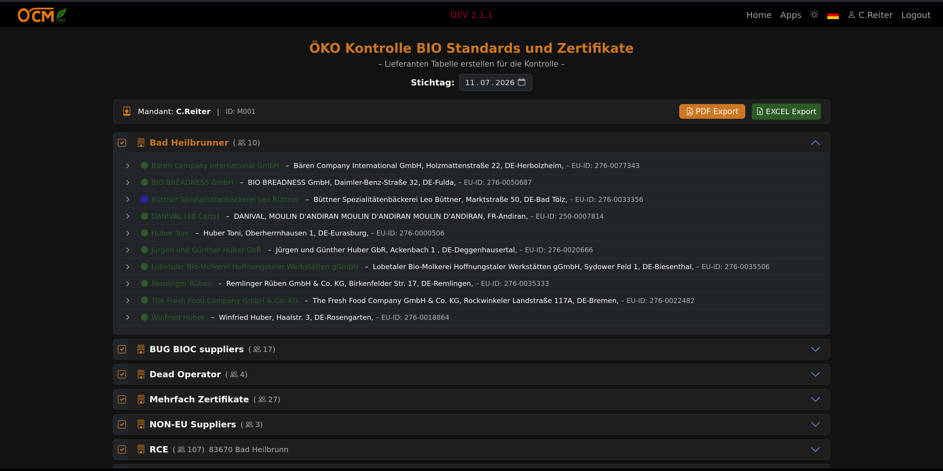Click building icon next to NON-EU Suppliers
This screenshot has height=471, width=943.
pos(141,424)
